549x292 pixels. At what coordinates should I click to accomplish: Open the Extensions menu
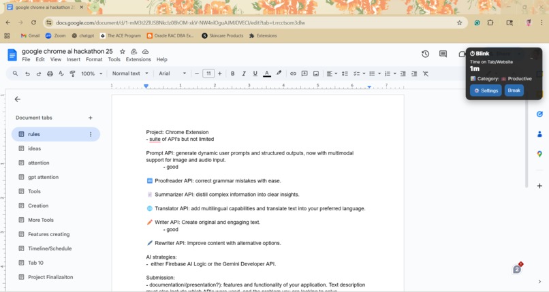pyautogui.click(x=138, y=59)
